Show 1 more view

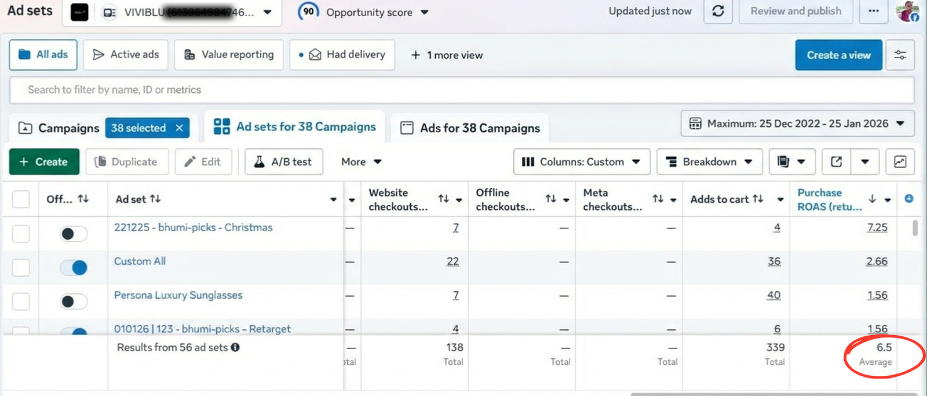pos(447,55)
